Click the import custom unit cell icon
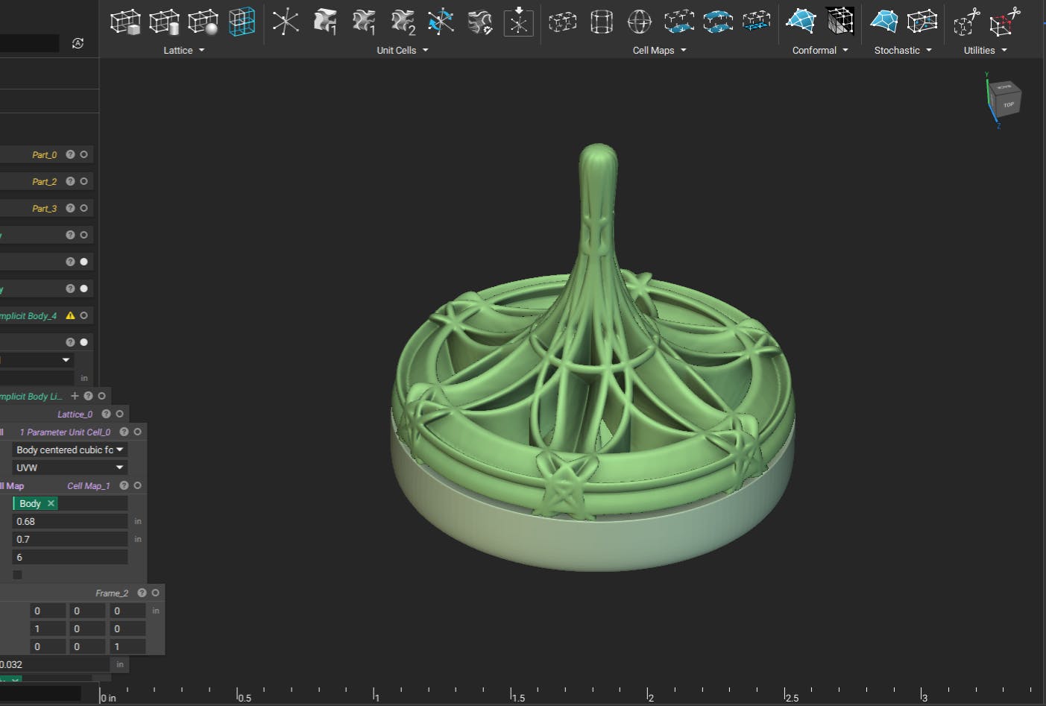Image resolution: width=1046 pixels, height=706 pixels. pos(518,22)
